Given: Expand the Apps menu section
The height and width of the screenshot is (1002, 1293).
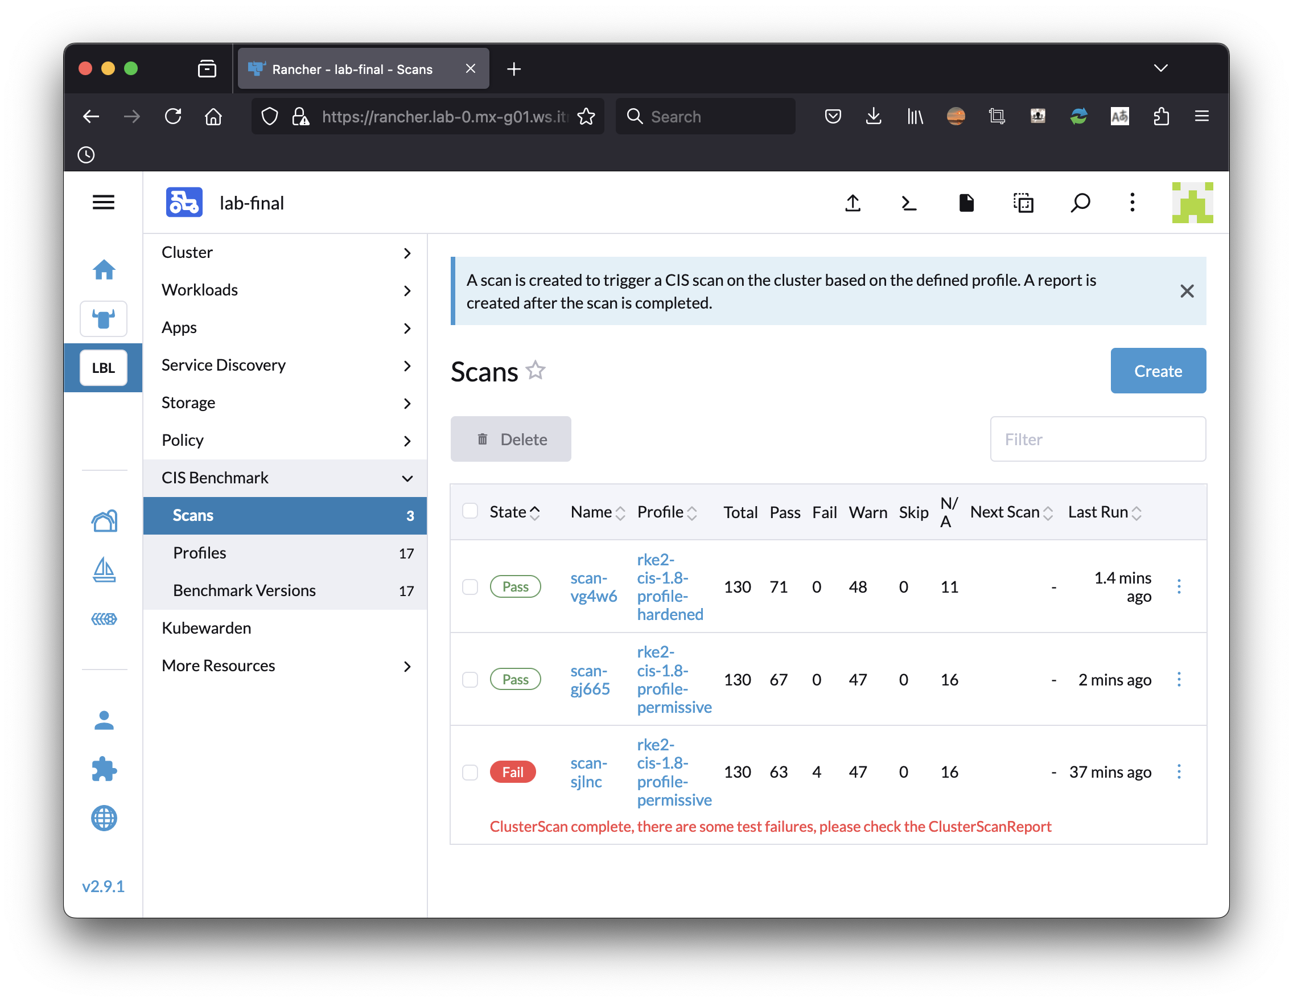Looking at the screenshot, I should (x=285, y=327).
